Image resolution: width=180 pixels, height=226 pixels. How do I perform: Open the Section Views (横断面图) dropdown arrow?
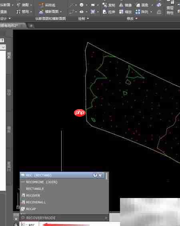61,12
